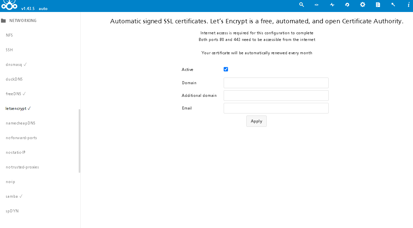Focus the Domain input field
Viewport: 413px width, 228px height.
point(276,83)
